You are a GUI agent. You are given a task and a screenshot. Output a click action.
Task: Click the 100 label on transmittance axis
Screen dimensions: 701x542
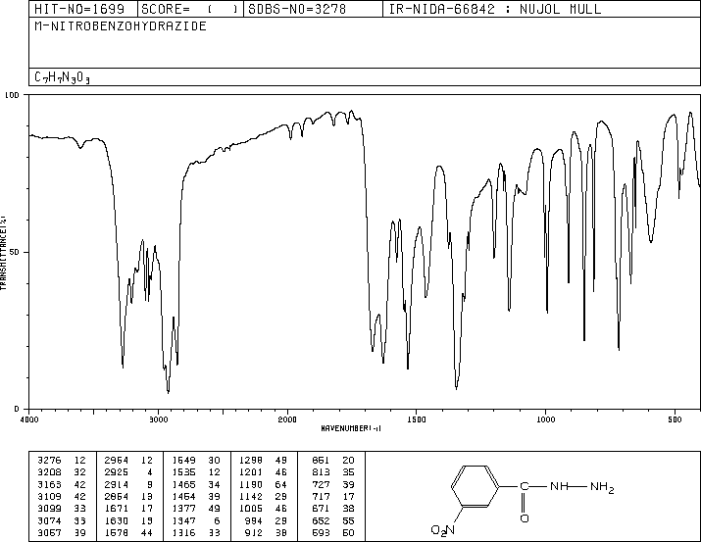(12, 95)
